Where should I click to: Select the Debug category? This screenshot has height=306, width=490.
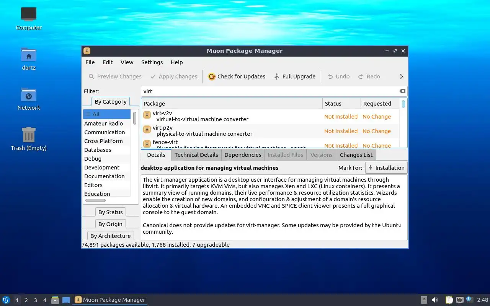(107, 159)
